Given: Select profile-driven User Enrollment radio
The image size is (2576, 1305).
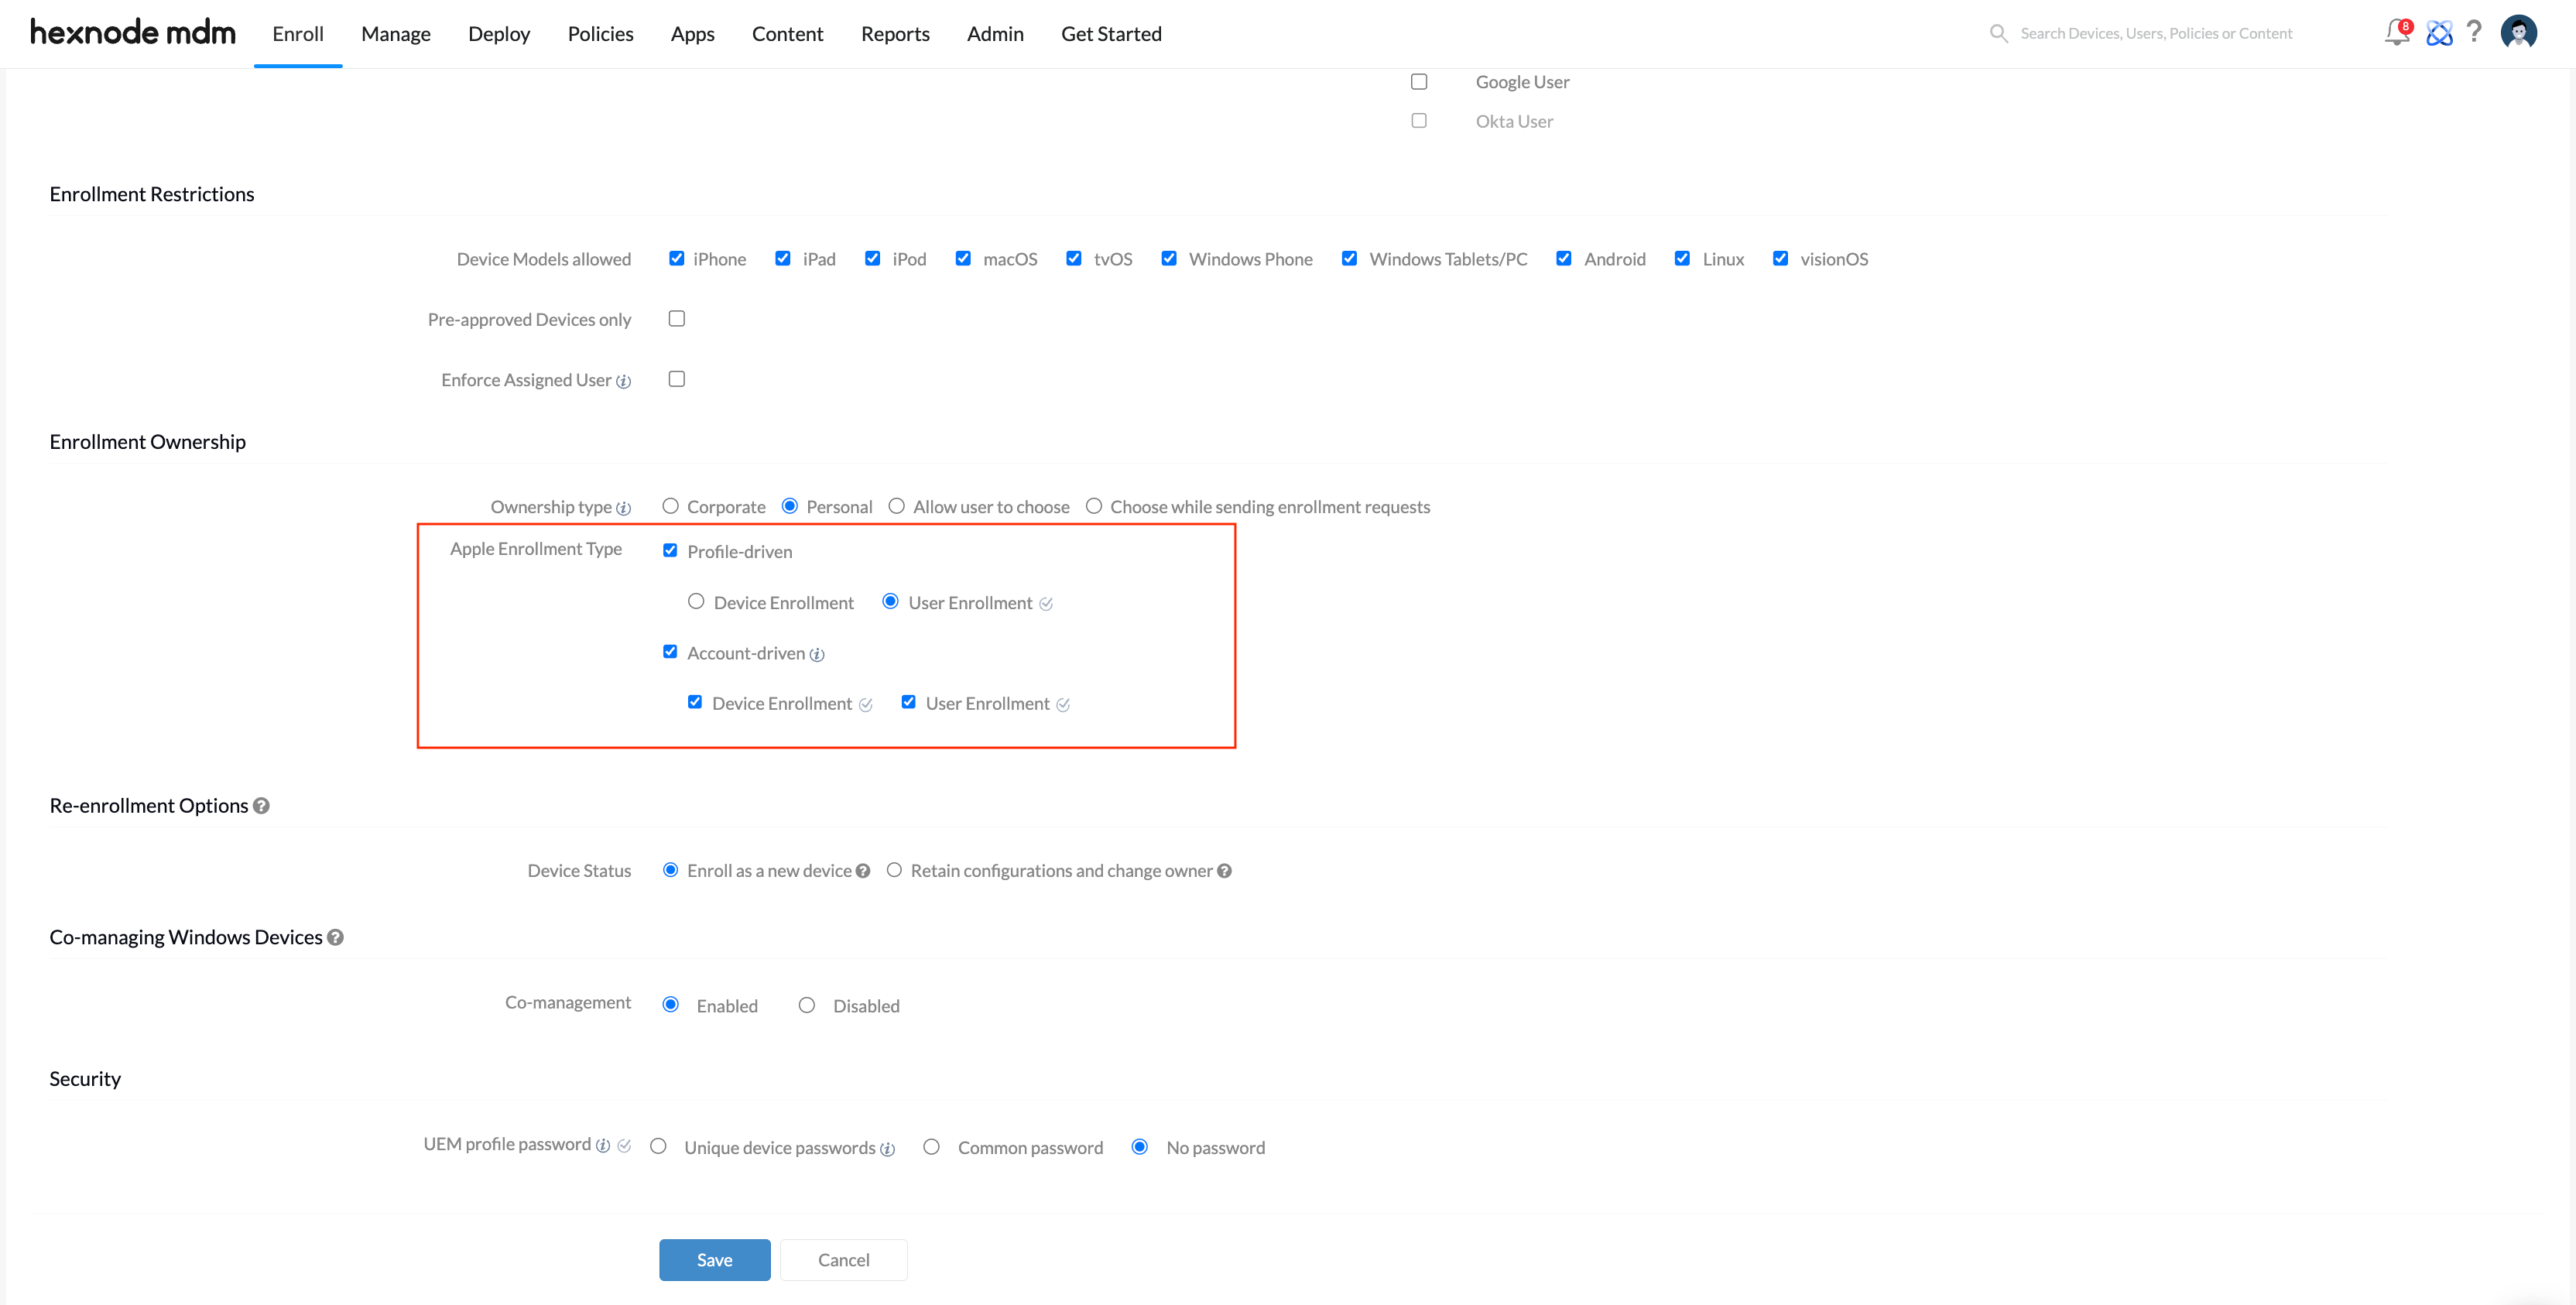Looking at the screenshot, I should coord(890,601).
